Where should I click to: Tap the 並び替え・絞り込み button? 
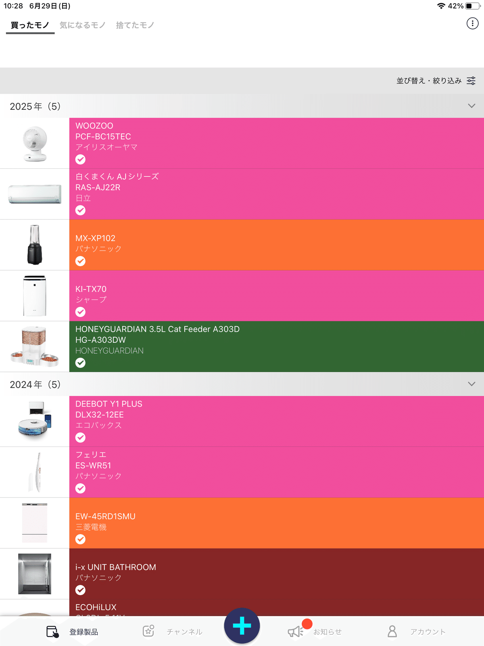click(436, 81)
